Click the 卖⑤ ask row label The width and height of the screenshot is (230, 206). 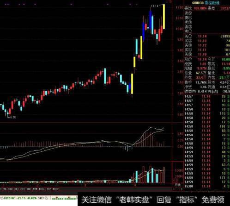click(x=188, y=13)
